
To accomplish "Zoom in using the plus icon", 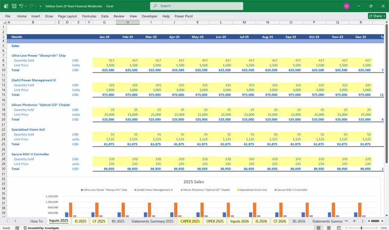I will pyautogui.click(x=377, y=228).
